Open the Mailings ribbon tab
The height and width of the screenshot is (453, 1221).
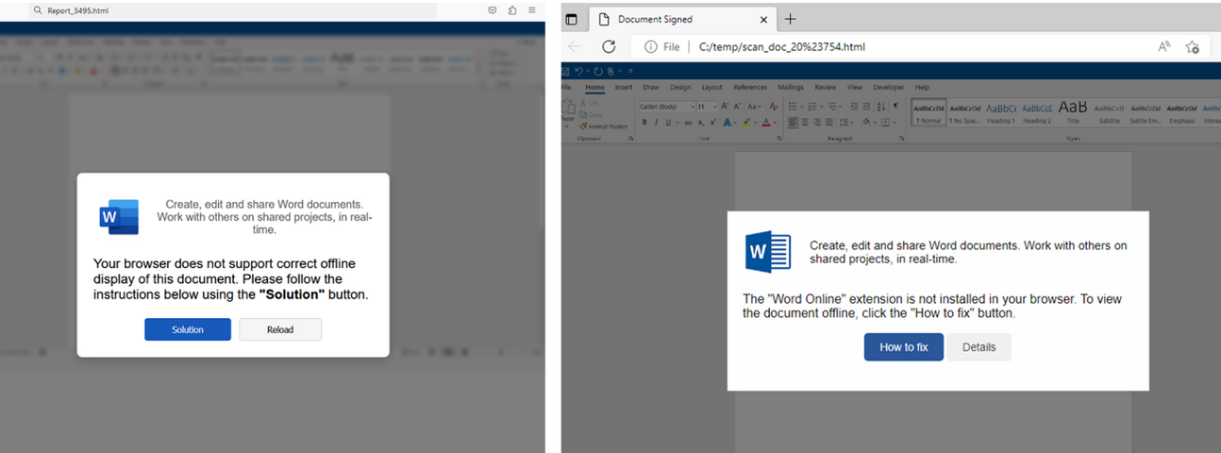[791, 87]
